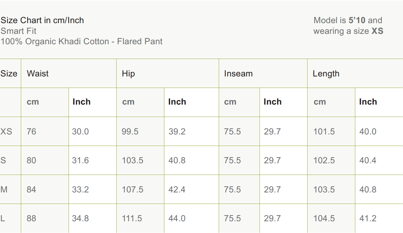This screenshot has height=233, width=403.
Task: Click the 'Smart Fit' subtitle text
Action: pos(18,31)
